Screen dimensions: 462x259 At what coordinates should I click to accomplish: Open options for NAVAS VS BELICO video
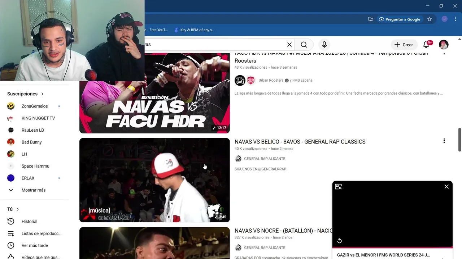coord(444,141)
